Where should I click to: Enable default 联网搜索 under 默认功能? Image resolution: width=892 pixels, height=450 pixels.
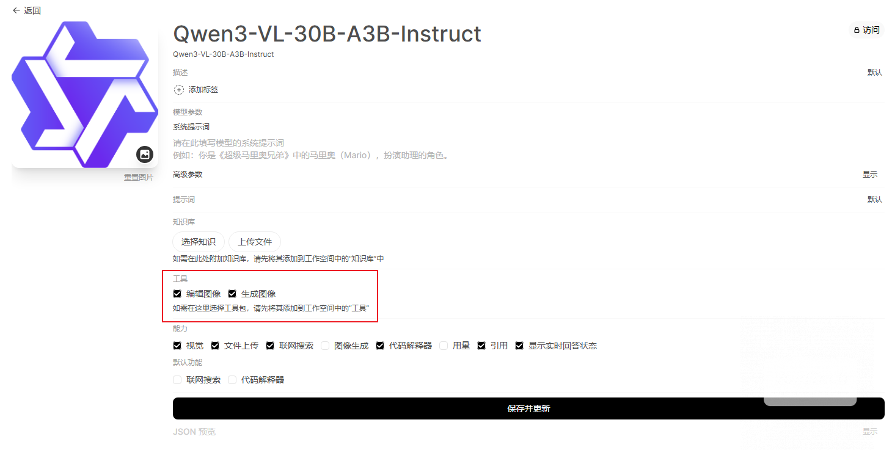[x=177, y=380]
